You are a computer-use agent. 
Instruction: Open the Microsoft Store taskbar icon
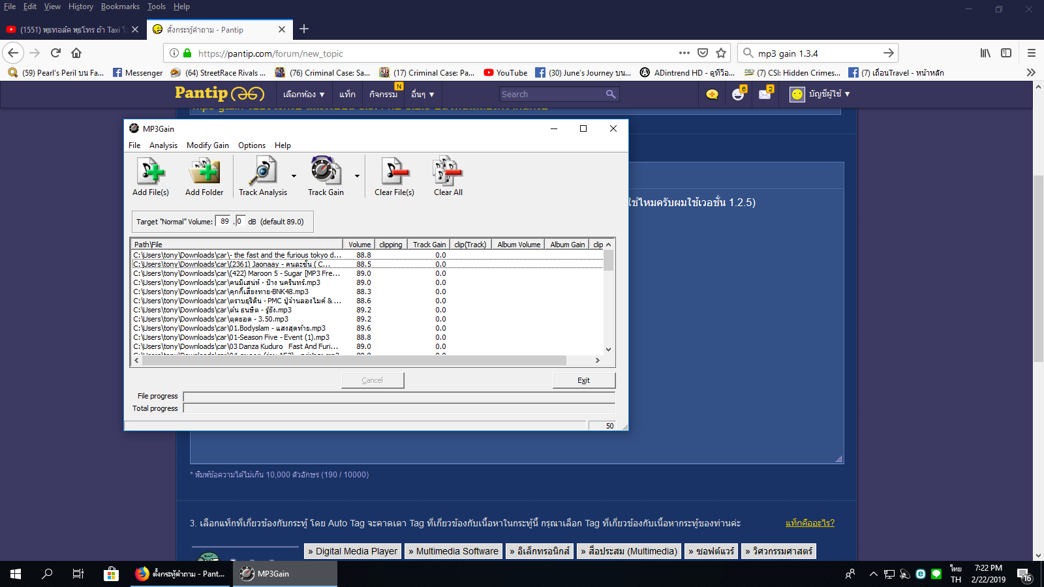pyautogui.click(x=111, y=574)
